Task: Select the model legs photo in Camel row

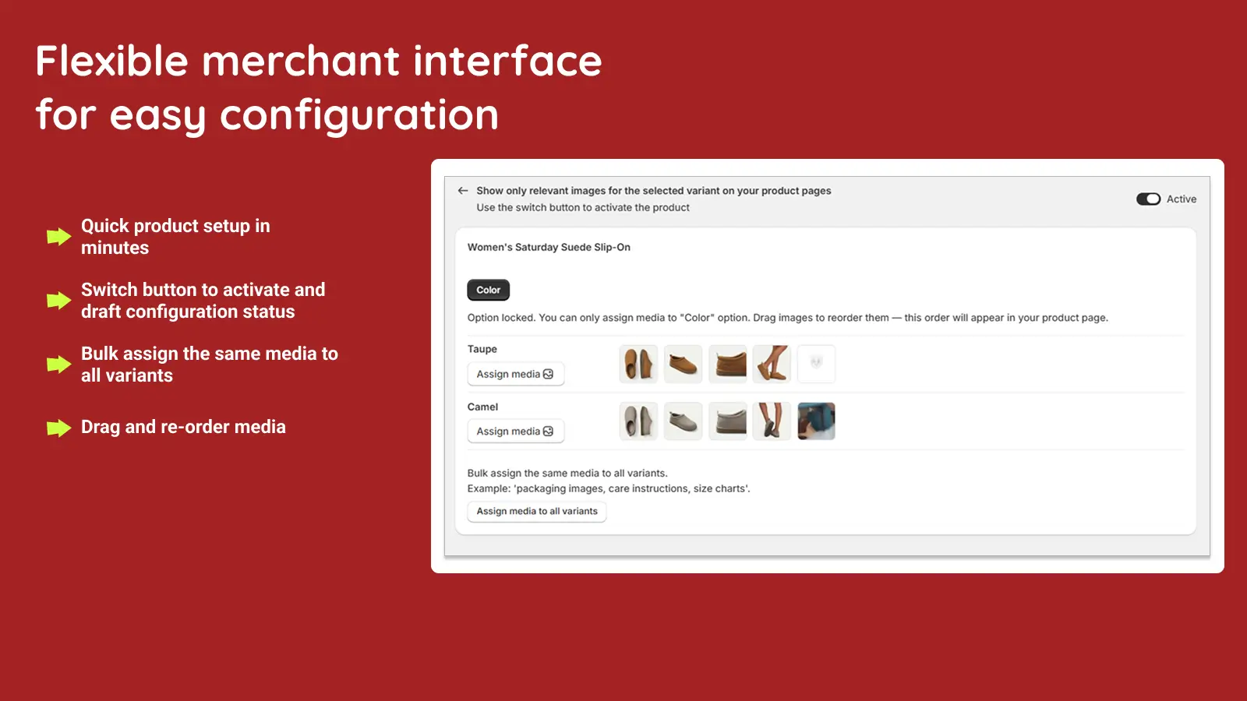Action: coord(772,421)
